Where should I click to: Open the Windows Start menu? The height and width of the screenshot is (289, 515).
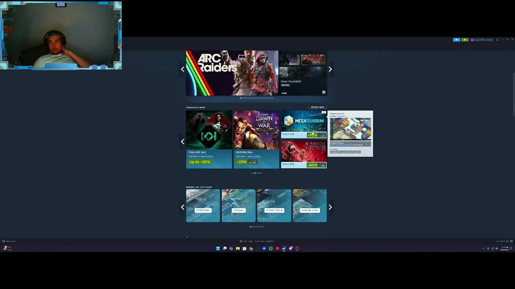(218, 248)
